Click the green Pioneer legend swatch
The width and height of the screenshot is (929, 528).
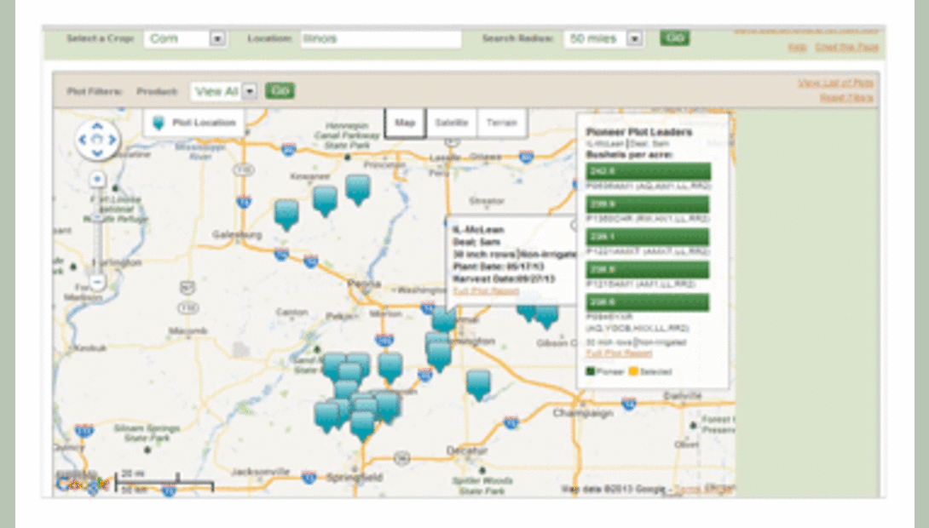click(590, 372)
